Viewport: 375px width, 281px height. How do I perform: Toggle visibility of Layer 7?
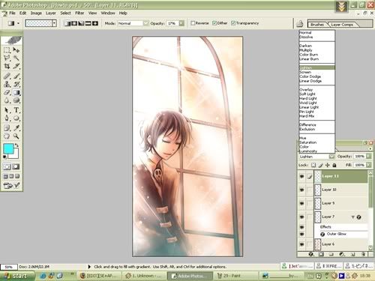coord(301,217)
